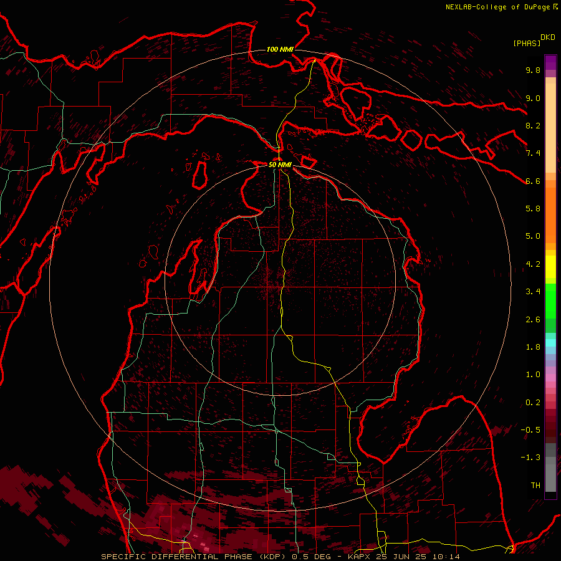Click the 6.6 value on color scale

533,181
